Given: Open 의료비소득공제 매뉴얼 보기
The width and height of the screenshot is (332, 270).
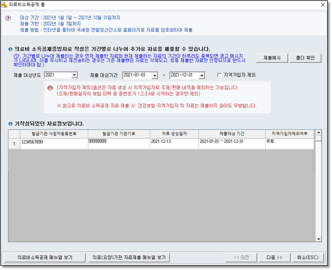Looking at the screenshot, I should pos(45,257).
